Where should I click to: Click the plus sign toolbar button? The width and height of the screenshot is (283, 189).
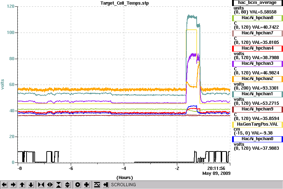[86, 185]
